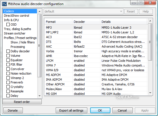Image resolution: width=158 pixels, height=116 pixels.
Task: Enable the Delay checkbox
Action: [x=8, y=96]
